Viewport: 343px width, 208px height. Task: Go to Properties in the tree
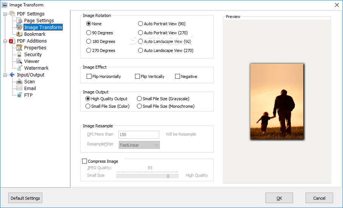pyautogui.click(x=35, y=47)
